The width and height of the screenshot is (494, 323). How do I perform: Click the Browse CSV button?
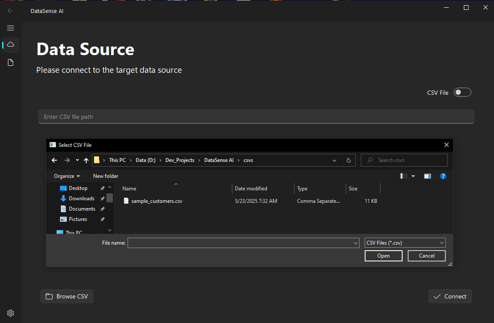[x=67, y=296]
